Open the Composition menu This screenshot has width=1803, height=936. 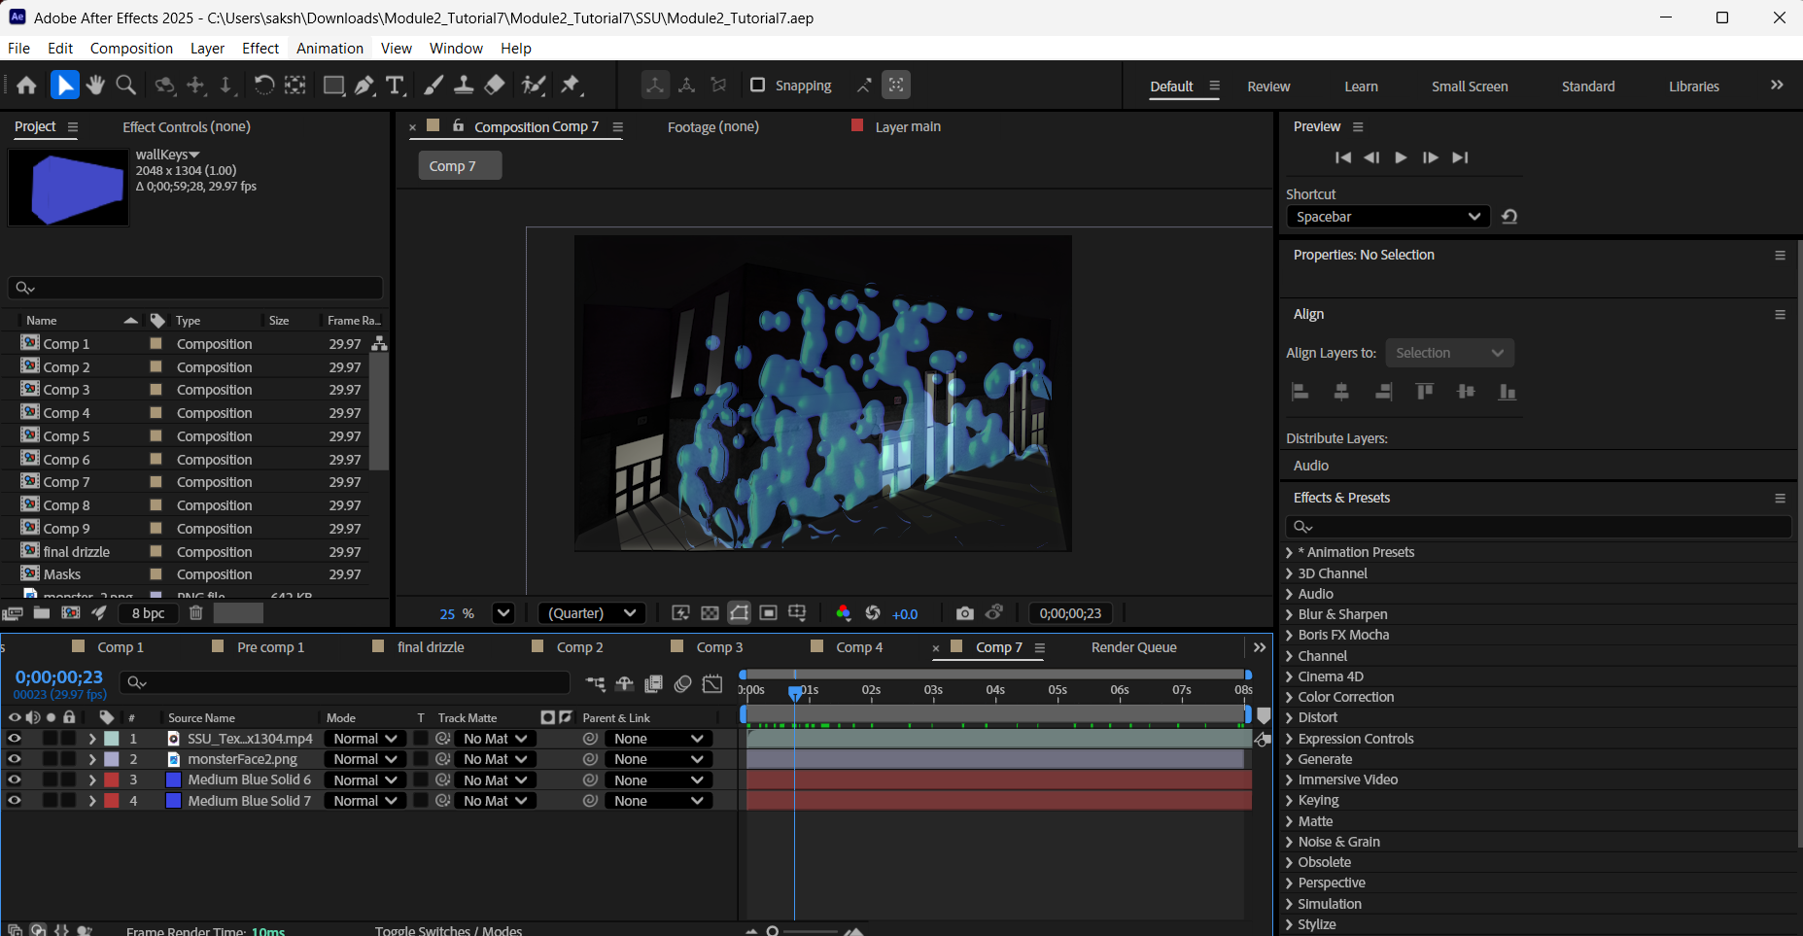131,49
